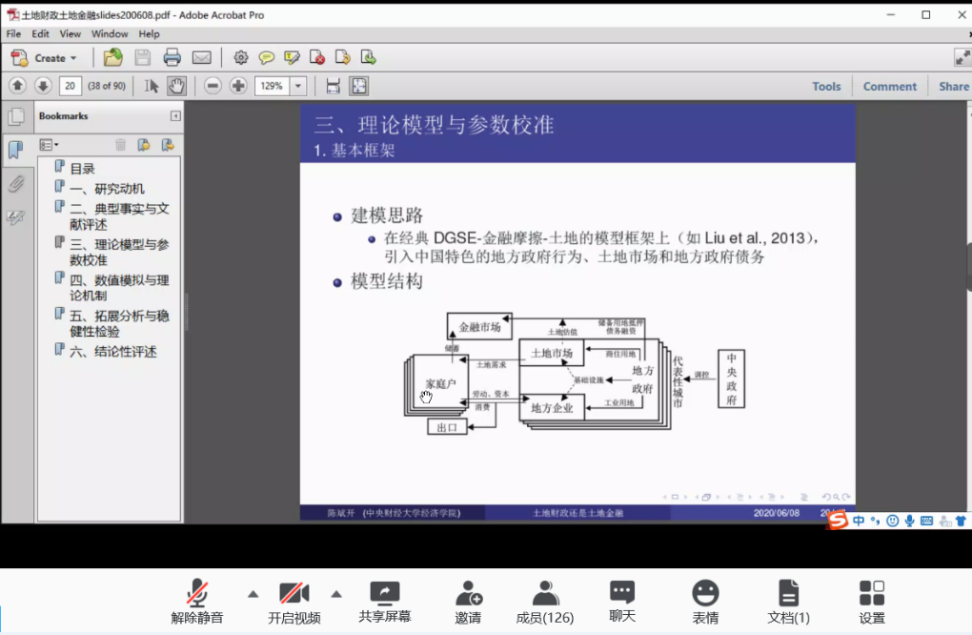Open the 成员(126) members list
This screenshot has height=635, width=972.
[x=545, y=602]
